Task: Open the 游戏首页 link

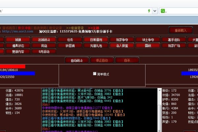Action: tap(9, 28)
